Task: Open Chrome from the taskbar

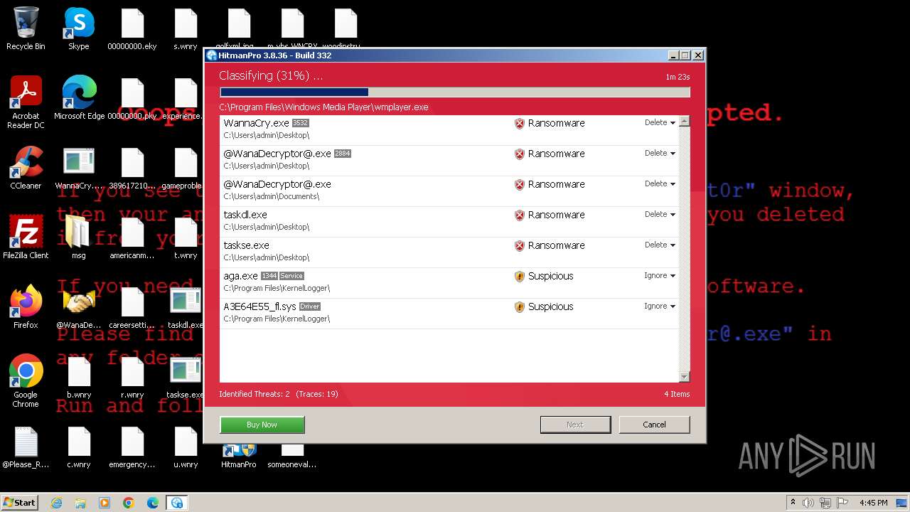Action: pos(129,503)
